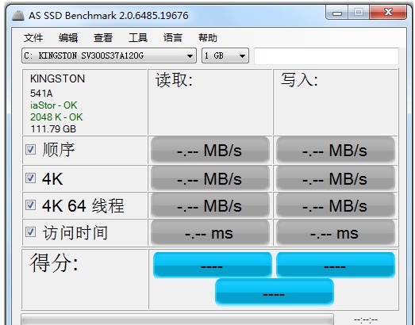Close the AS SSD Benchmark window
The image size is (415, 325).
(388, 12)
